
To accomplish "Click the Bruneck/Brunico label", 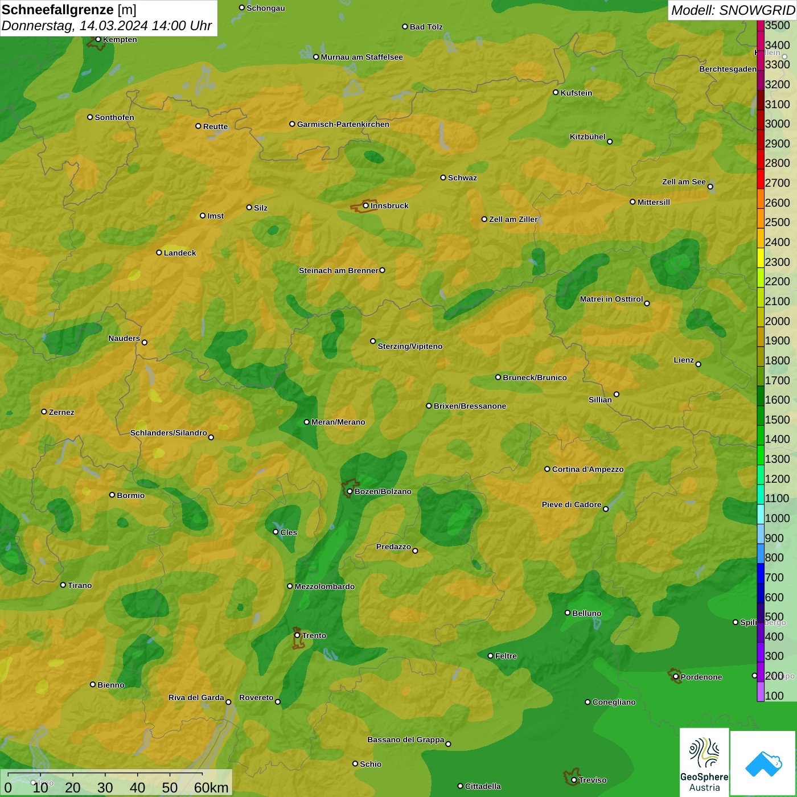I will coord(535,377).
